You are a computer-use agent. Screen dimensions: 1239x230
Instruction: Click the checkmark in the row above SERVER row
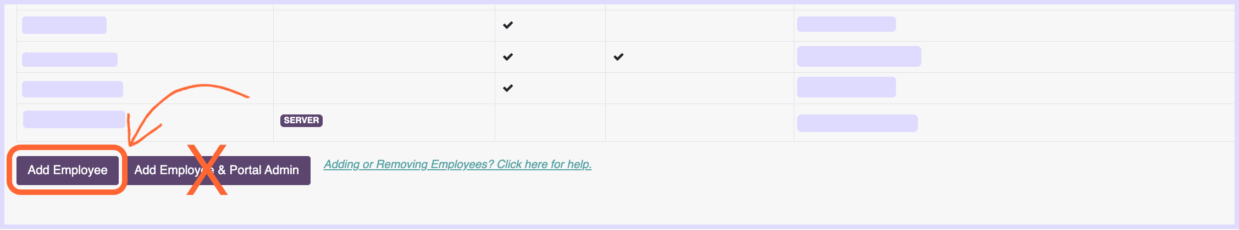(x=508, y=88)
